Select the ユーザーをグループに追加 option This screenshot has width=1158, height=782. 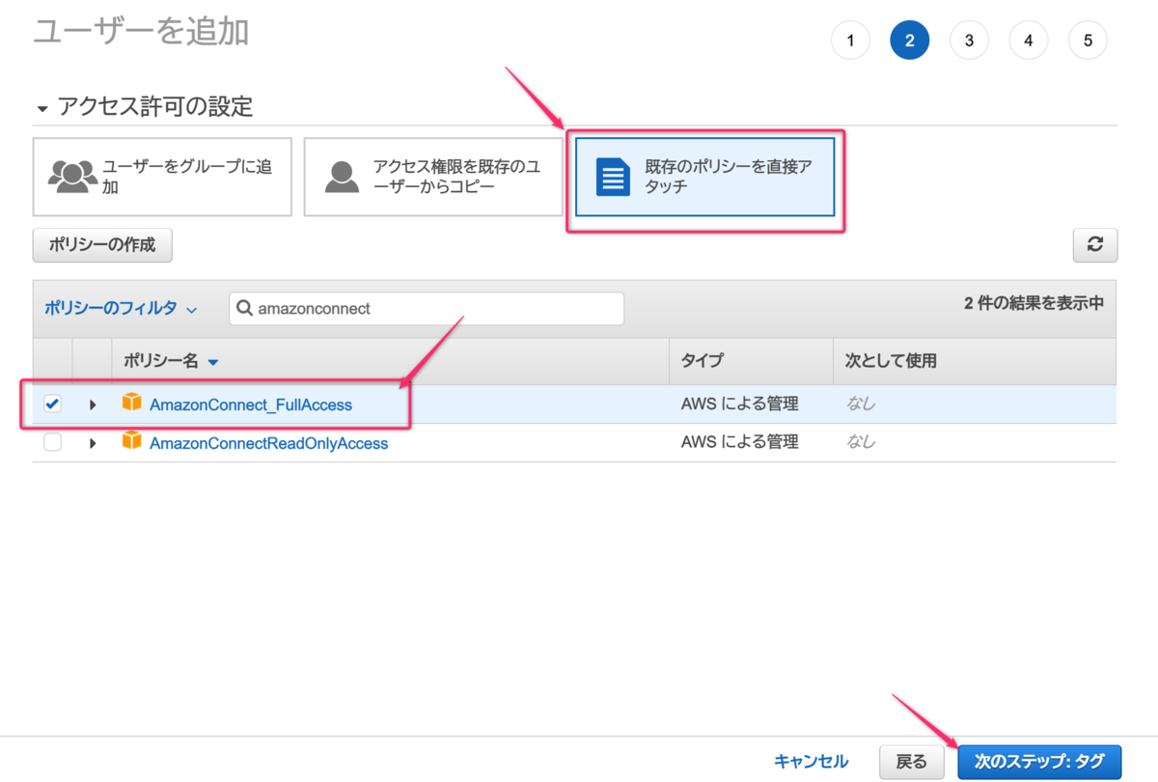[x=162, y=177]
